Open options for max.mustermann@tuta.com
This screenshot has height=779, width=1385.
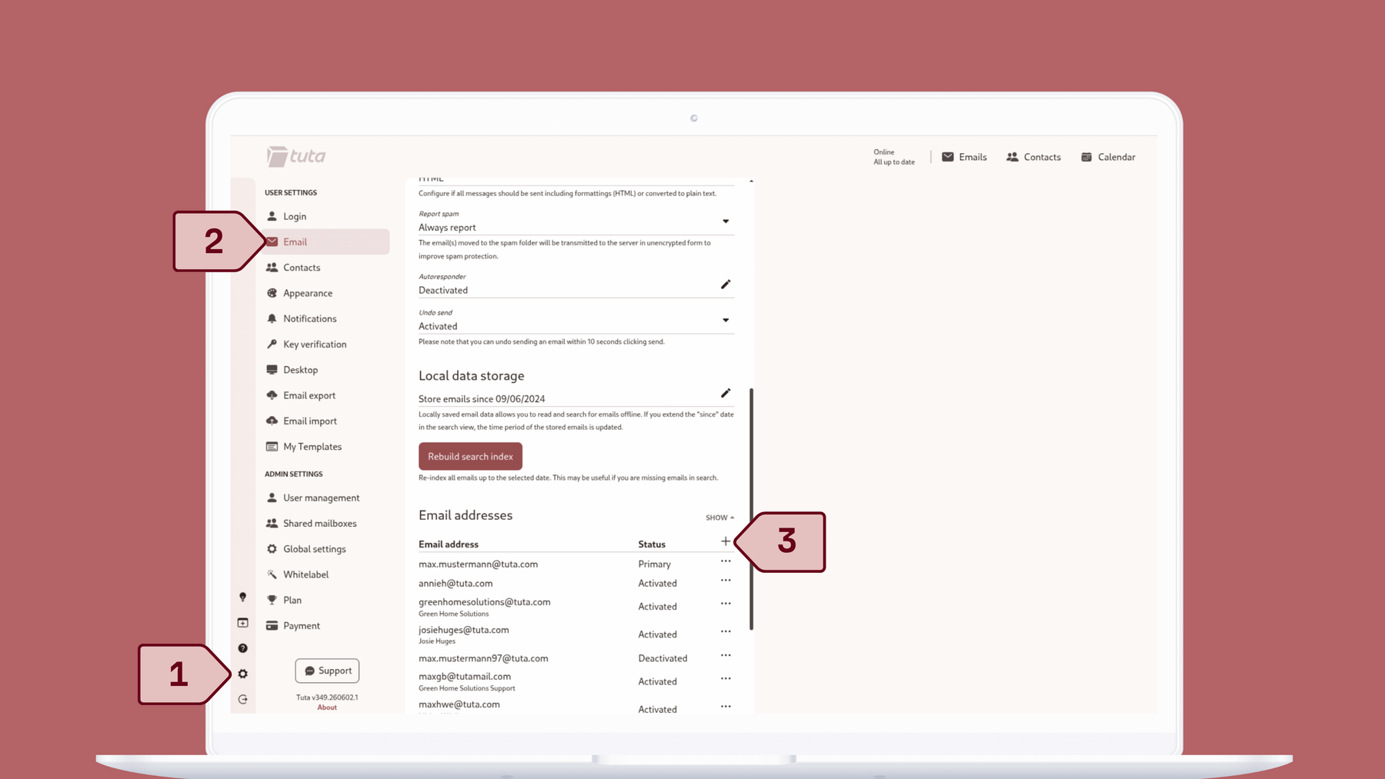(x=726, y=561)
